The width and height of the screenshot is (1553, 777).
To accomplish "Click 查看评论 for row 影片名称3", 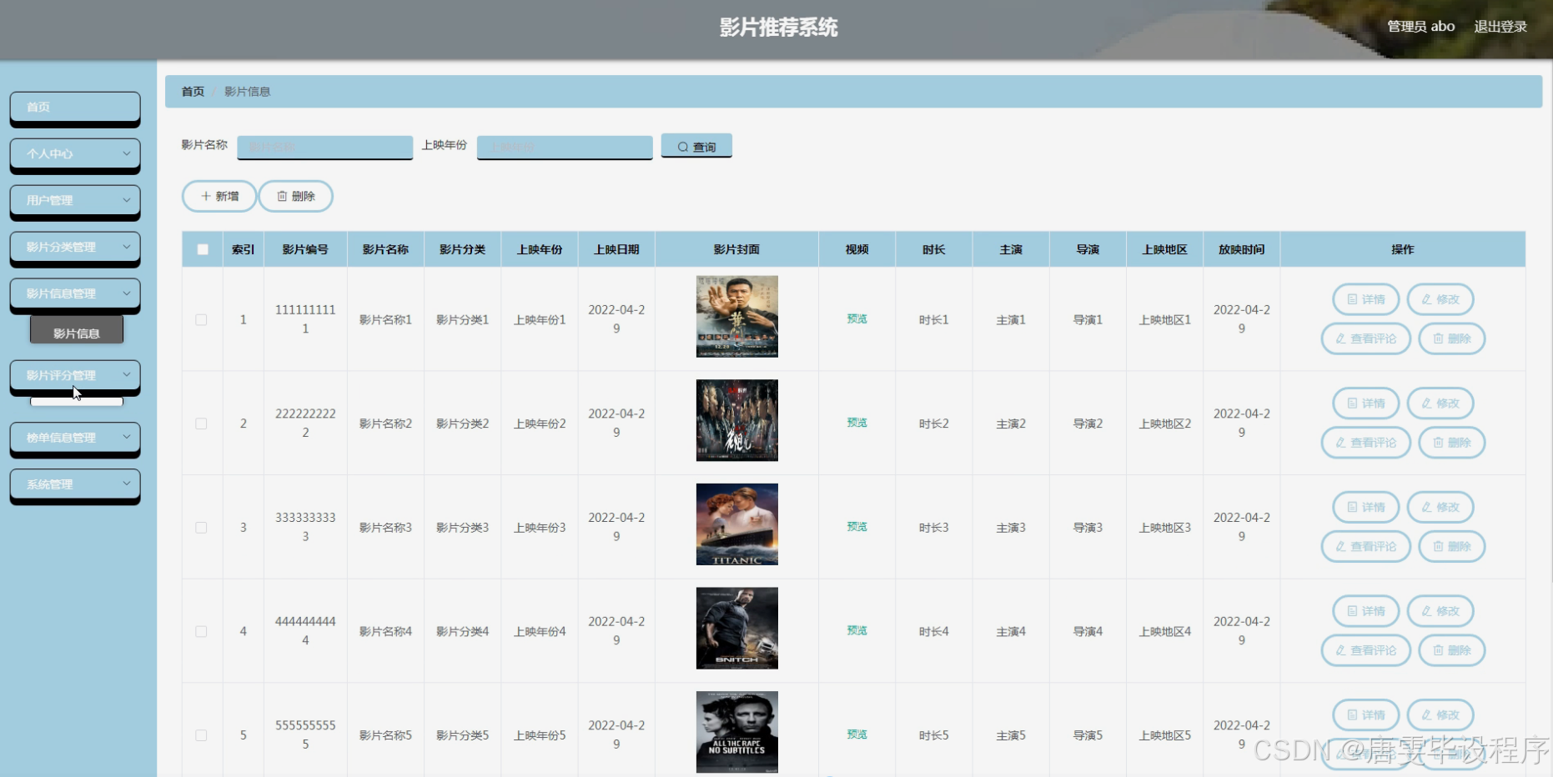I will [1366, 546].
